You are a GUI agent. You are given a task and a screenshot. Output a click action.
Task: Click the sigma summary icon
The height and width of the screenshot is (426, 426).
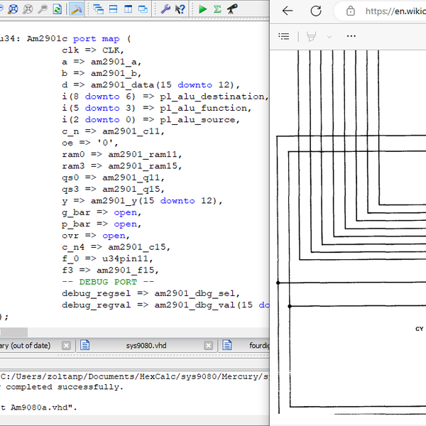(x=217, y=10)
